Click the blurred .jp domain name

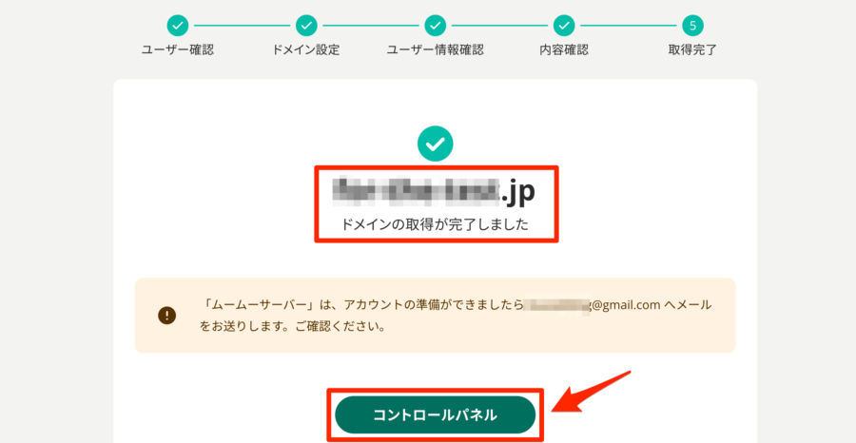434,193
